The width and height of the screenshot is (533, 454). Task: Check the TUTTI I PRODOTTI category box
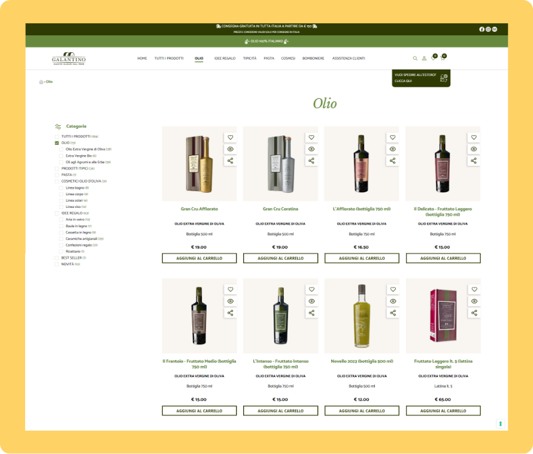(x=57, y=137)
